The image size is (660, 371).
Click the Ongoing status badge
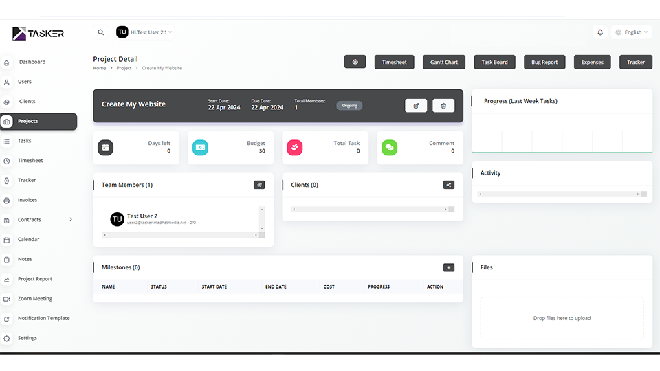tap(349, 106)
